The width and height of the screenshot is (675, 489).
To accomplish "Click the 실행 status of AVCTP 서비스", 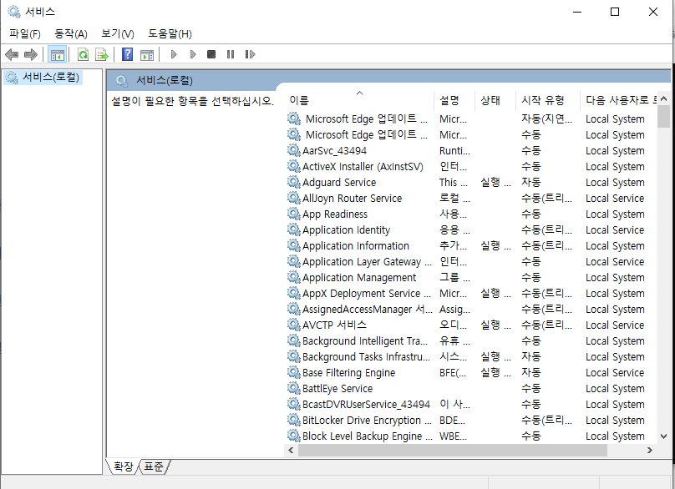I will pyautogui.click(x=495, y=325).
